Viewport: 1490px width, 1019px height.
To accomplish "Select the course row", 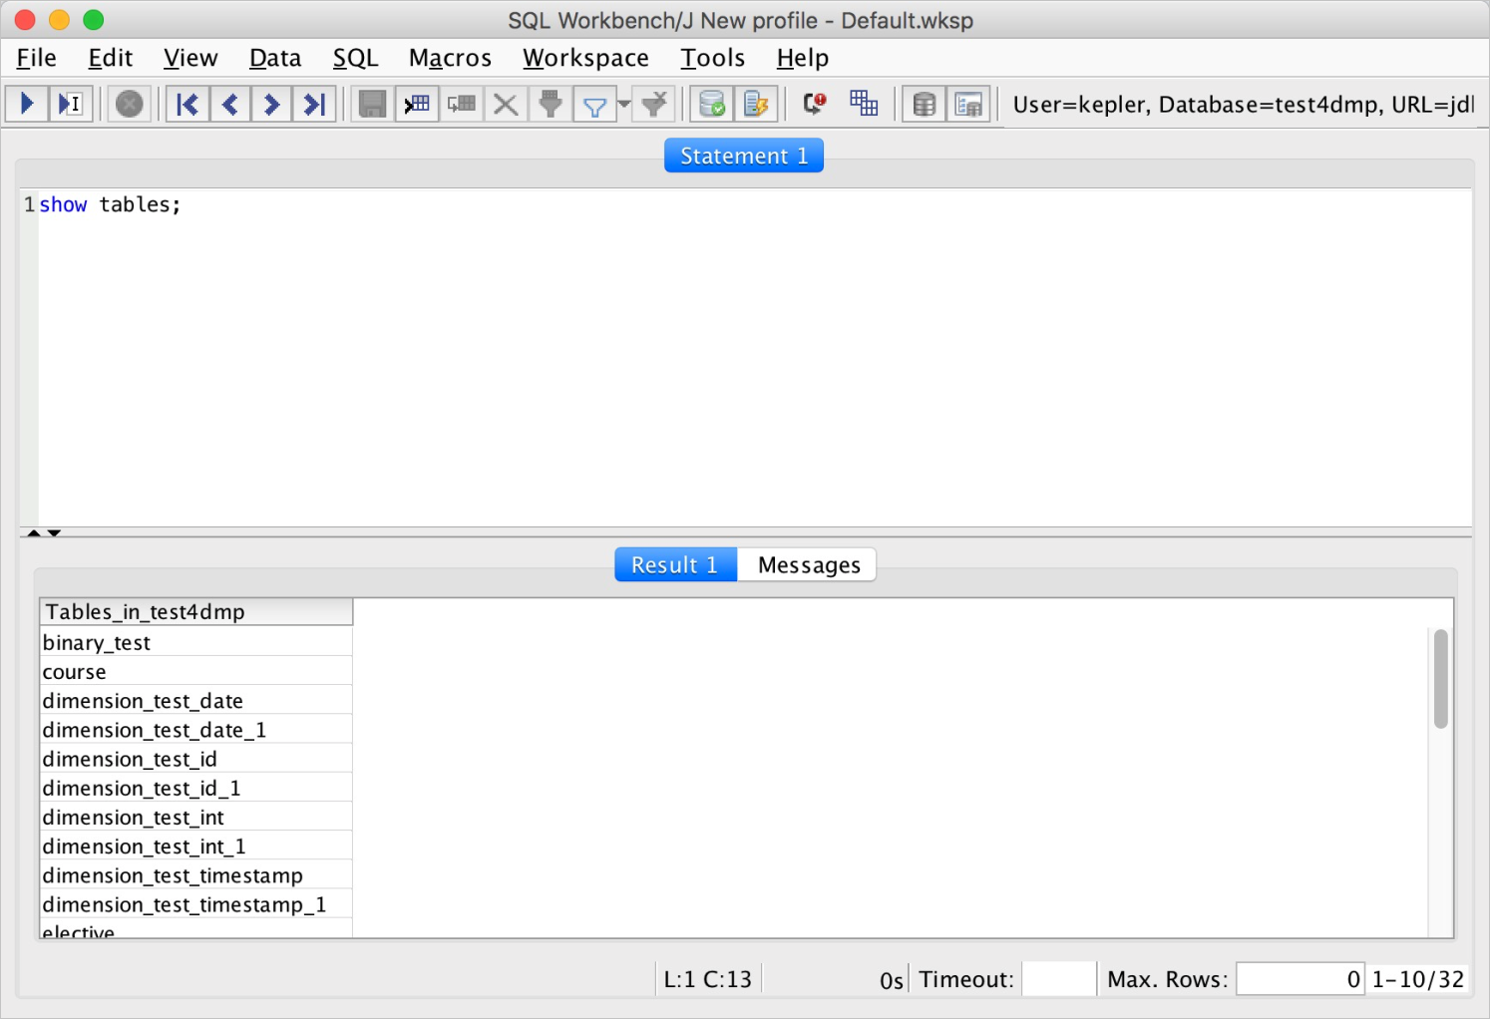I will pyautogui.click(x=196, y=671).
